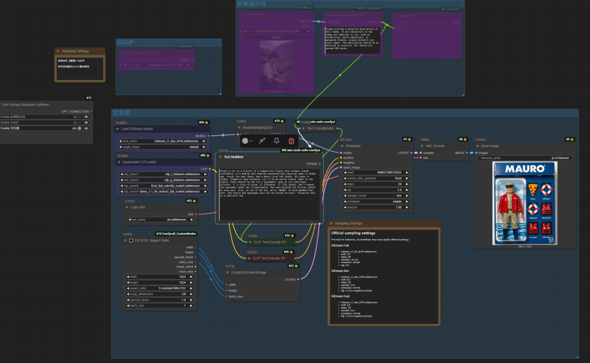Screen dimensions: 590x363
Task: Increase the cfg value with right arrow
Action: [x=407, y=190]
